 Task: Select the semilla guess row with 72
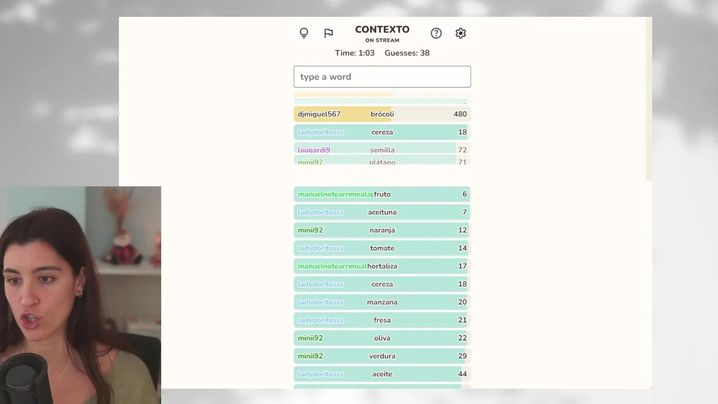tap(382, 149)
